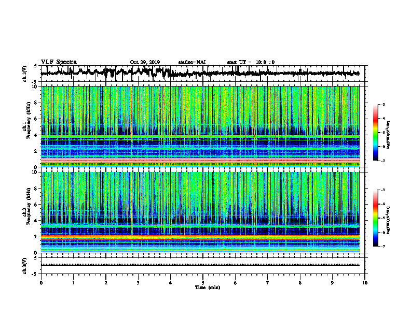Click the ch.1 voltage waveform trace panel
411x317 pixels.
coord(203,74)
